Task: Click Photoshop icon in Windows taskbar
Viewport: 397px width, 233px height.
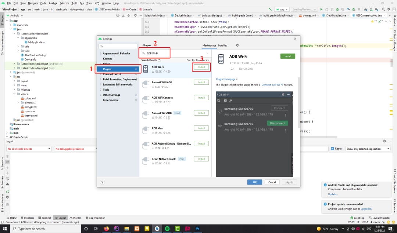Action: 197,229
